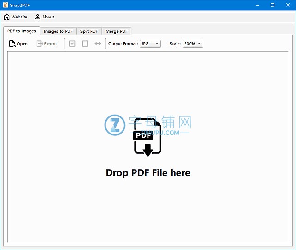Click the deselect all empty box icon
296x250 pixels.
click(85, 44)
